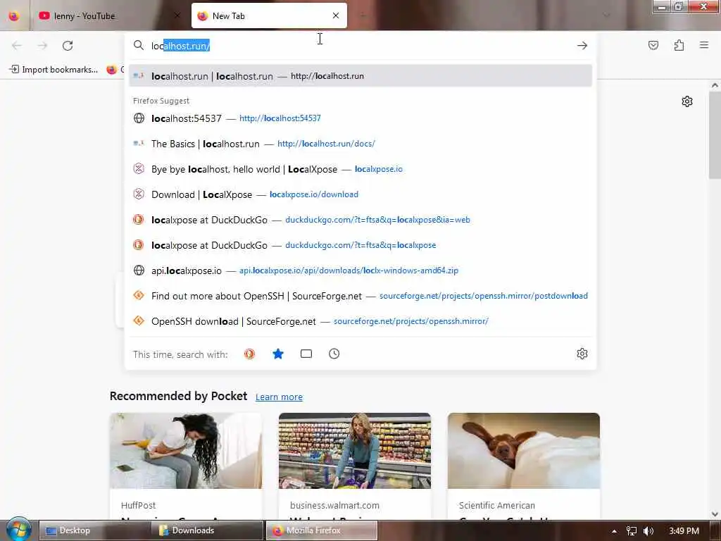The height and width of the screenshot is (541, 721).
Task: Click the Go arrow in the address bar
Action: [x=582, y=46]
